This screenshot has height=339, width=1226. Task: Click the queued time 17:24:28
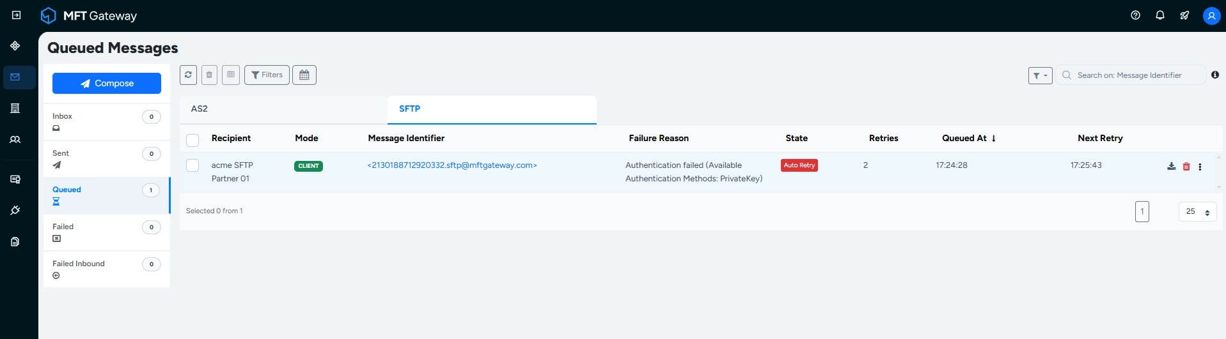click(x=952, y=165)
